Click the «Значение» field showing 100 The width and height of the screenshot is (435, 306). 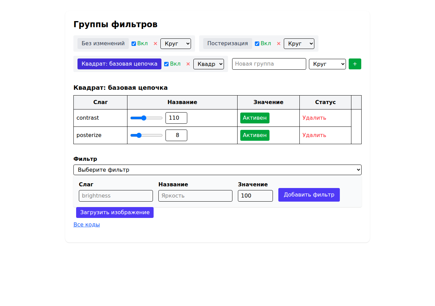(255, 196)
